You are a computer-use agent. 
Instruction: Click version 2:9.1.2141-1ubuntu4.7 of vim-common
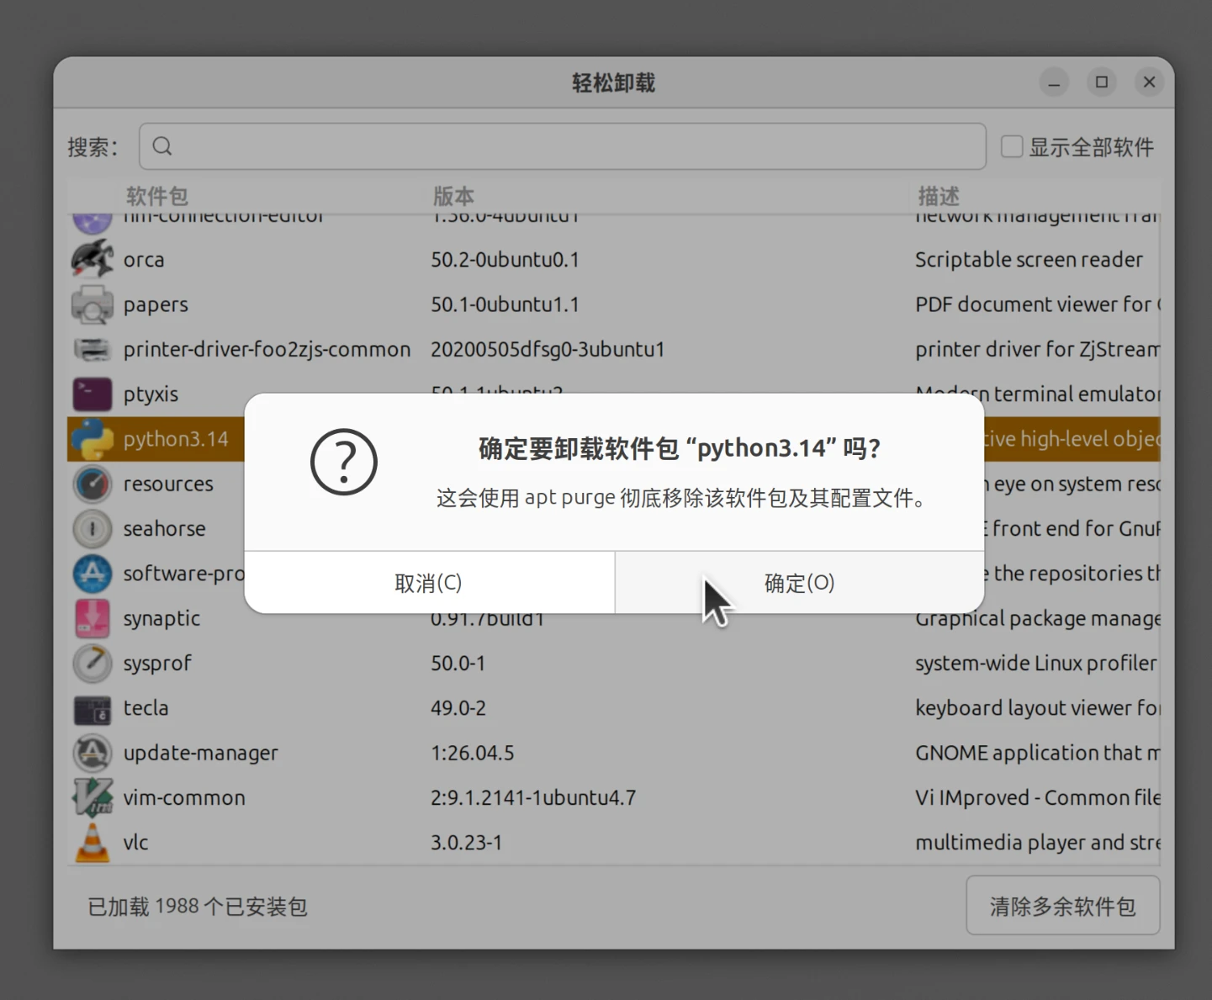533,797
